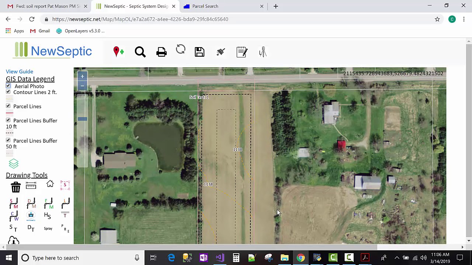
Task: Save the design with floppy disk icon
Action: click(x=199, y=52)
